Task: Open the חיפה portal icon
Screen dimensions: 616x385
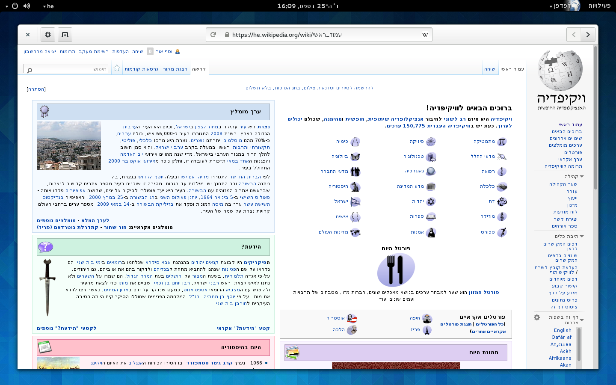Action: tap(427, 318)
